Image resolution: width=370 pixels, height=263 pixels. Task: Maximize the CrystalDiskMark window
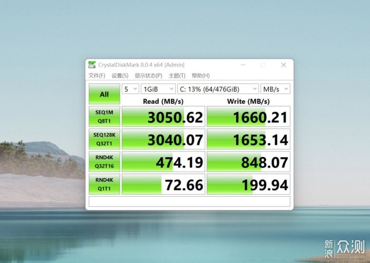pos(263,65)
